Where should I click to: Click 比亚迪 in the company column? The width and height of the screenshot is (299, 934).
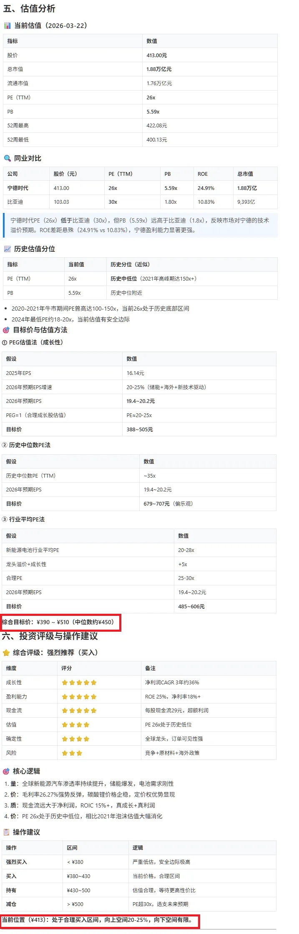click(15, 202)
